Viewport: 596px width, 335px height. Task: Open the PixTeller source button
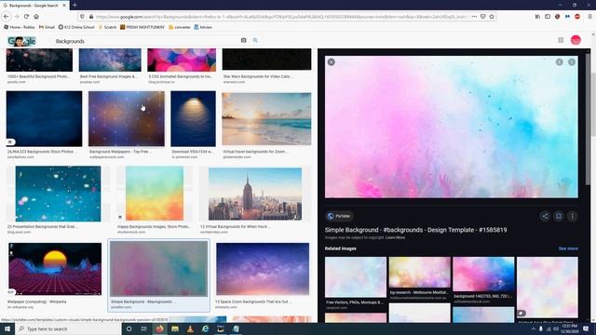click(339, 216)
